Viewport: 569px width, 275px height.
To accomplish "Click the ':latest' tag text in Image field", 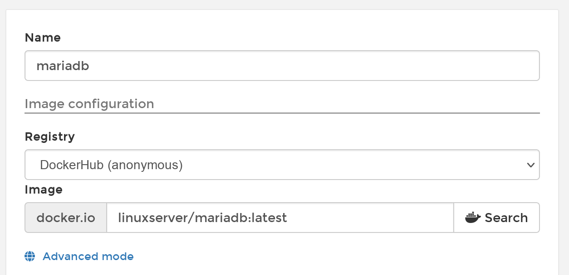I will (270, 218).
